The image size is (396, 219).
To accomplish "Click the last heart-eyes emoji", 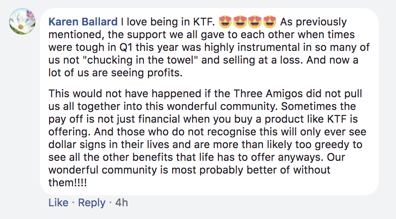I will [270, 22].
